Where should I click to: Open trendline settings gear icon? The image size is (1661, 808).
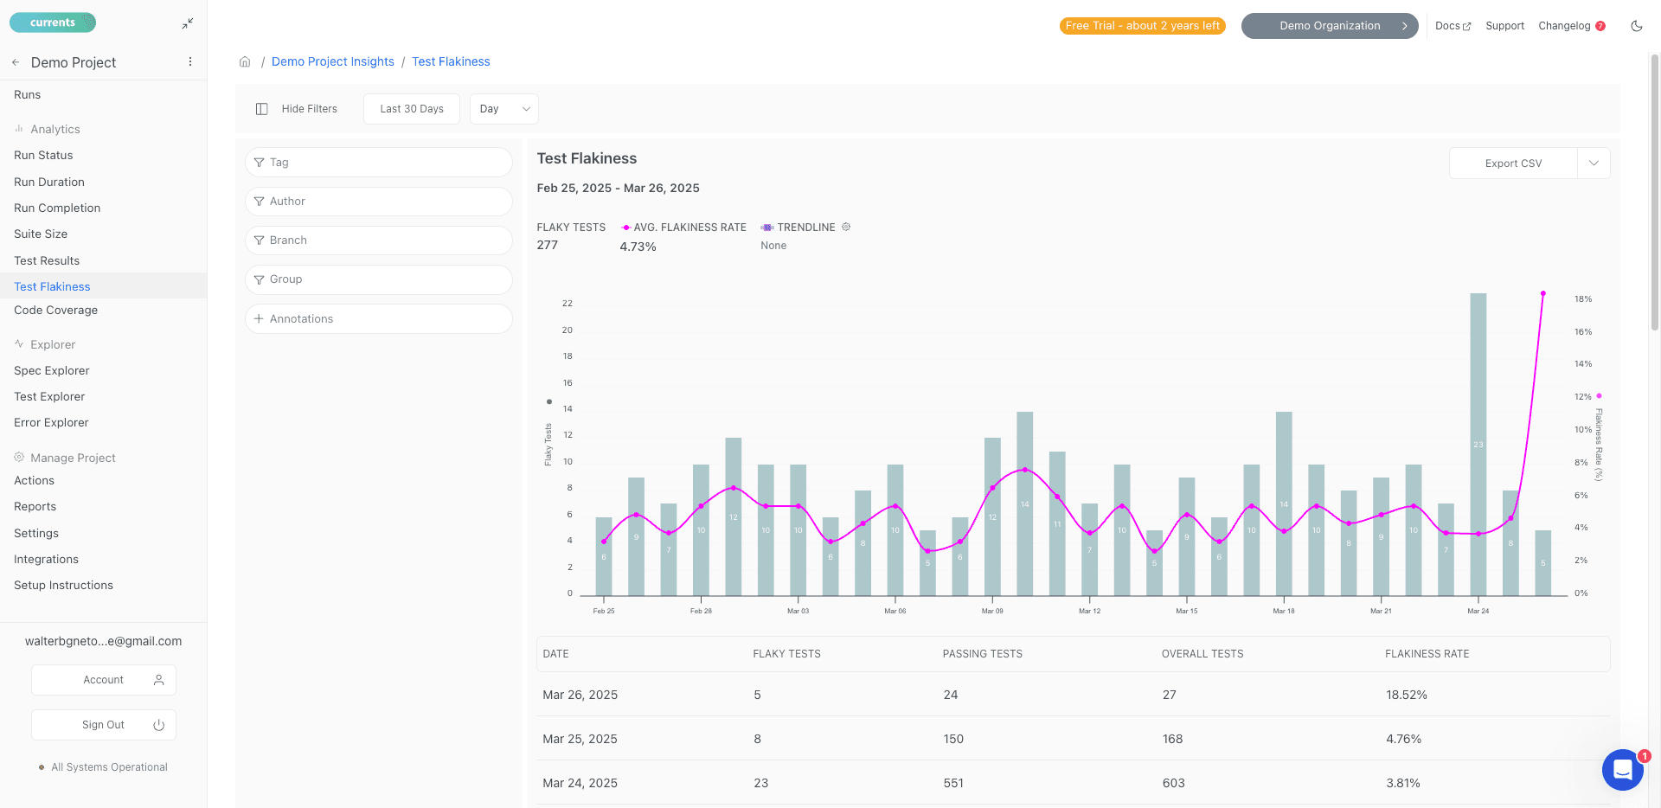(846, 227)
